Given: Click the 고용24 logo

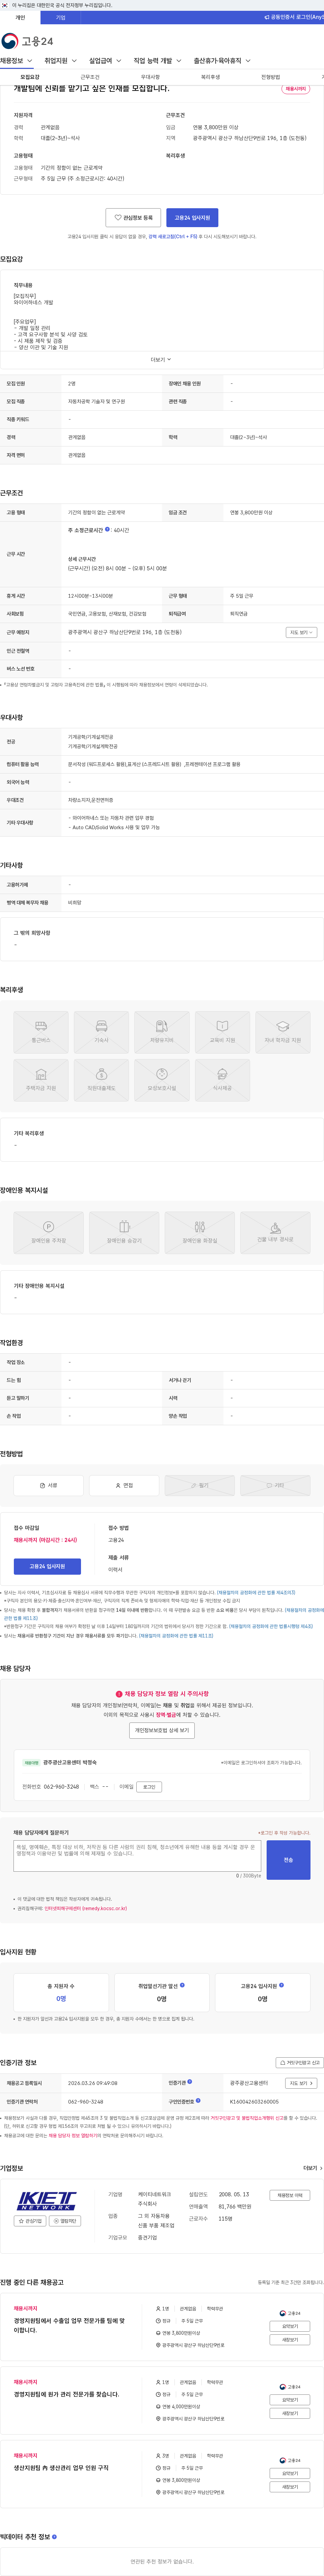Looking at the screenshot, I should [27, 41].
